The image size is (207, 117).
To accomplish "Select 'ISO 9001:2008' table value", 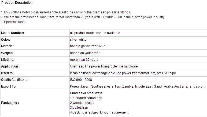I will [x=81, y=80].
